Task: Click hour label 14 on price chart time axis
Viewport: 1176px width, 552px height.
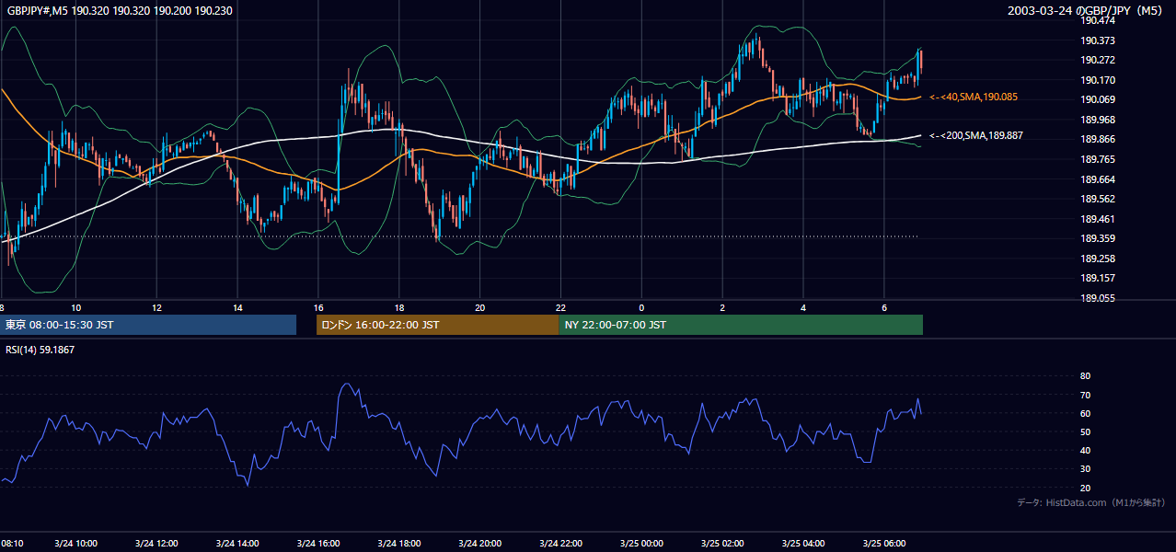Action: tap(237, 307)
